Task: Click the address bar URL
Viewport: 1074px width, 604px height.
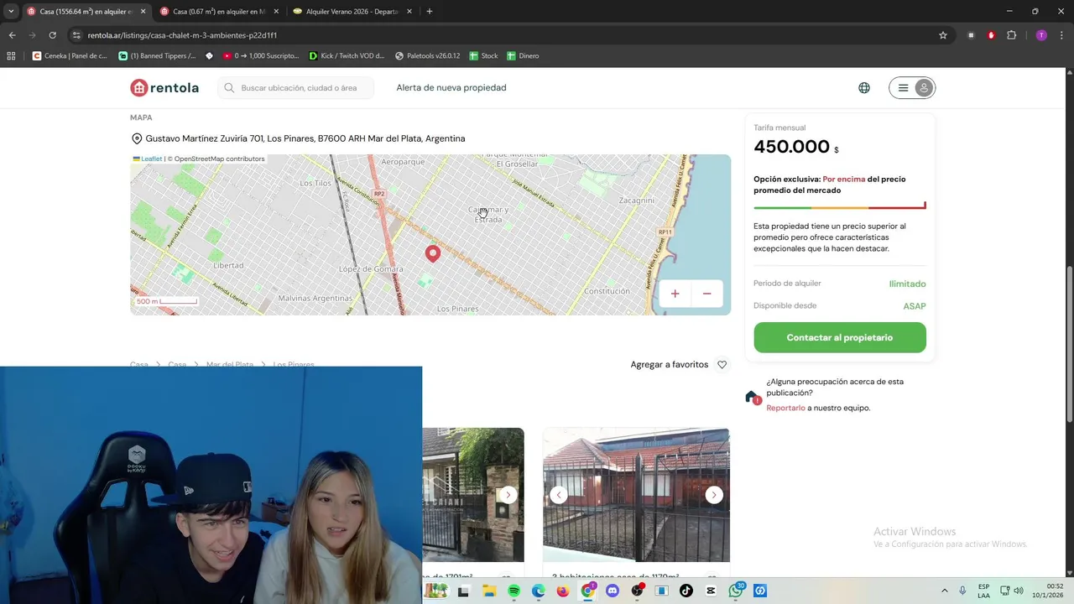Action: 182,35
